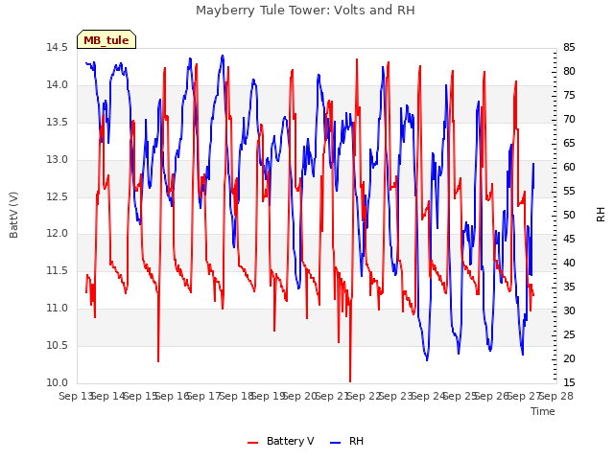This screenshot has width=614, height=460.
Task: Select the Battery V legend entry
Action: coord(281,441)
